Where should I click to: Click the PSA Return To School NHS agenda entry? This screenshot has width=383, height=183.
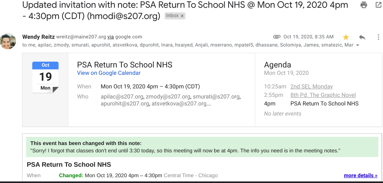point(324,104)
